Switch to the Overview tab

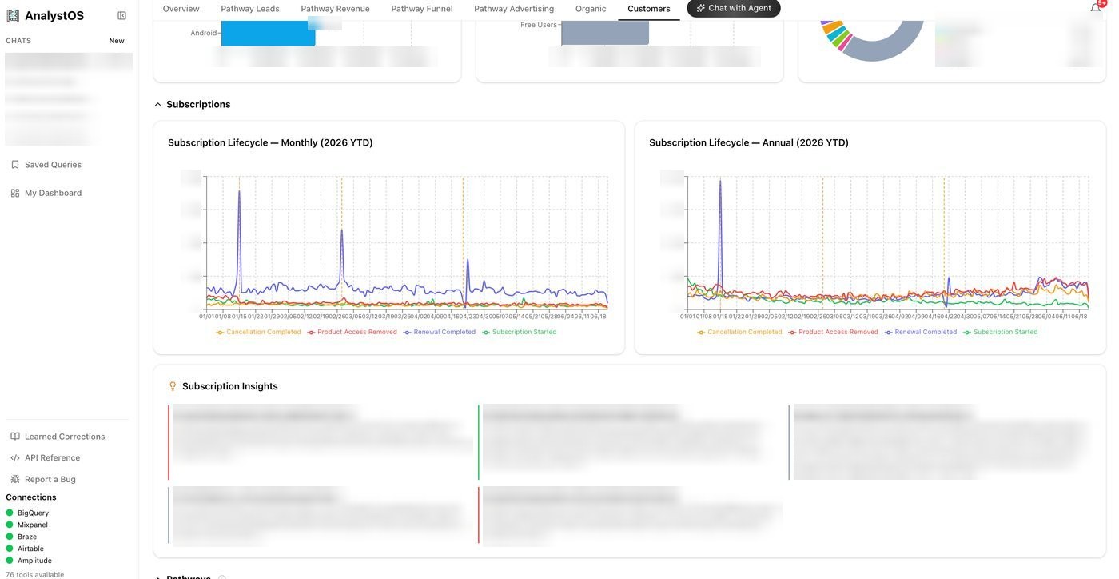[x=181, y=9]
